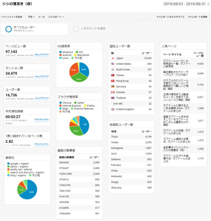
Task: Click the (not set) country row
Action: pyautogui.click(x=131, y=104)
